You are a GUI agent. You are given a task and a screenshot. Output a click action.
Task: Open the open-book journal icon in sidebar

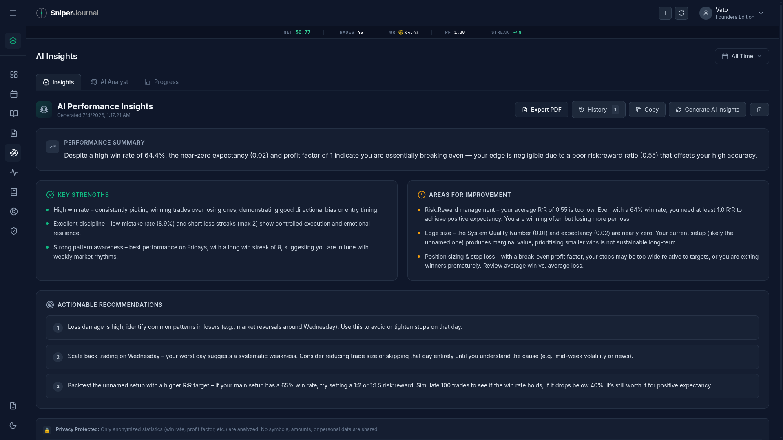pyautogui.click(x=14, y=114)
